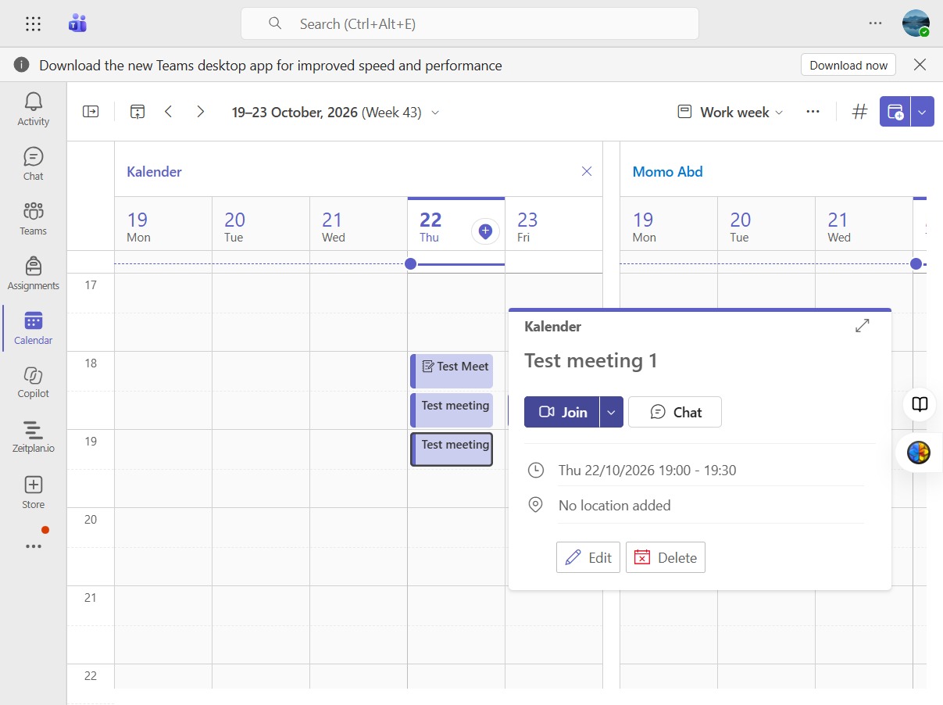Select Monday 19 in Kalender column

[x=163, y=224]
